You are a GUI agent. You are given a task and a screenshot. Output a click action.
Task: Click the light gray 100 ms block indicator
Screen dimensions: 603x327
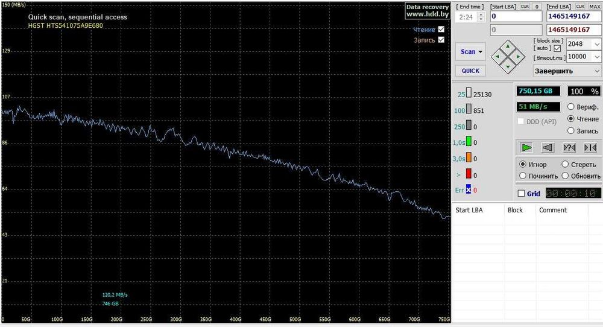469,109
